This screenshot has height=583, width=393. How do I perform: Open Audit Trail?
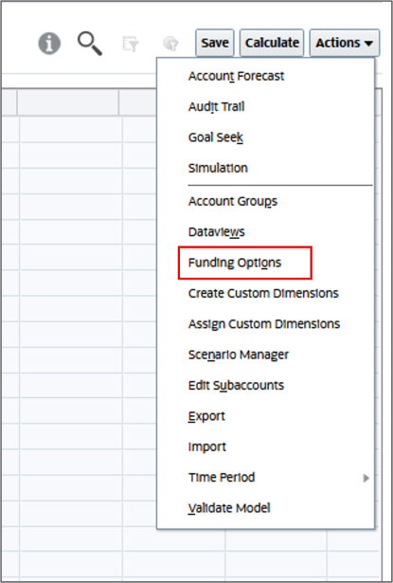point(216,107)
